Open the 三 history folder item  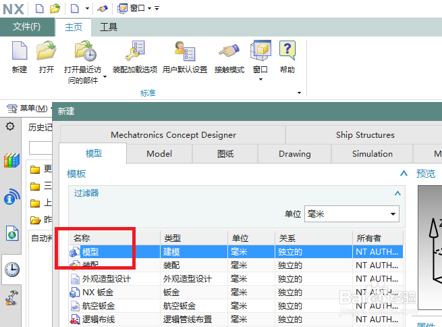click(x=41, y=186)
